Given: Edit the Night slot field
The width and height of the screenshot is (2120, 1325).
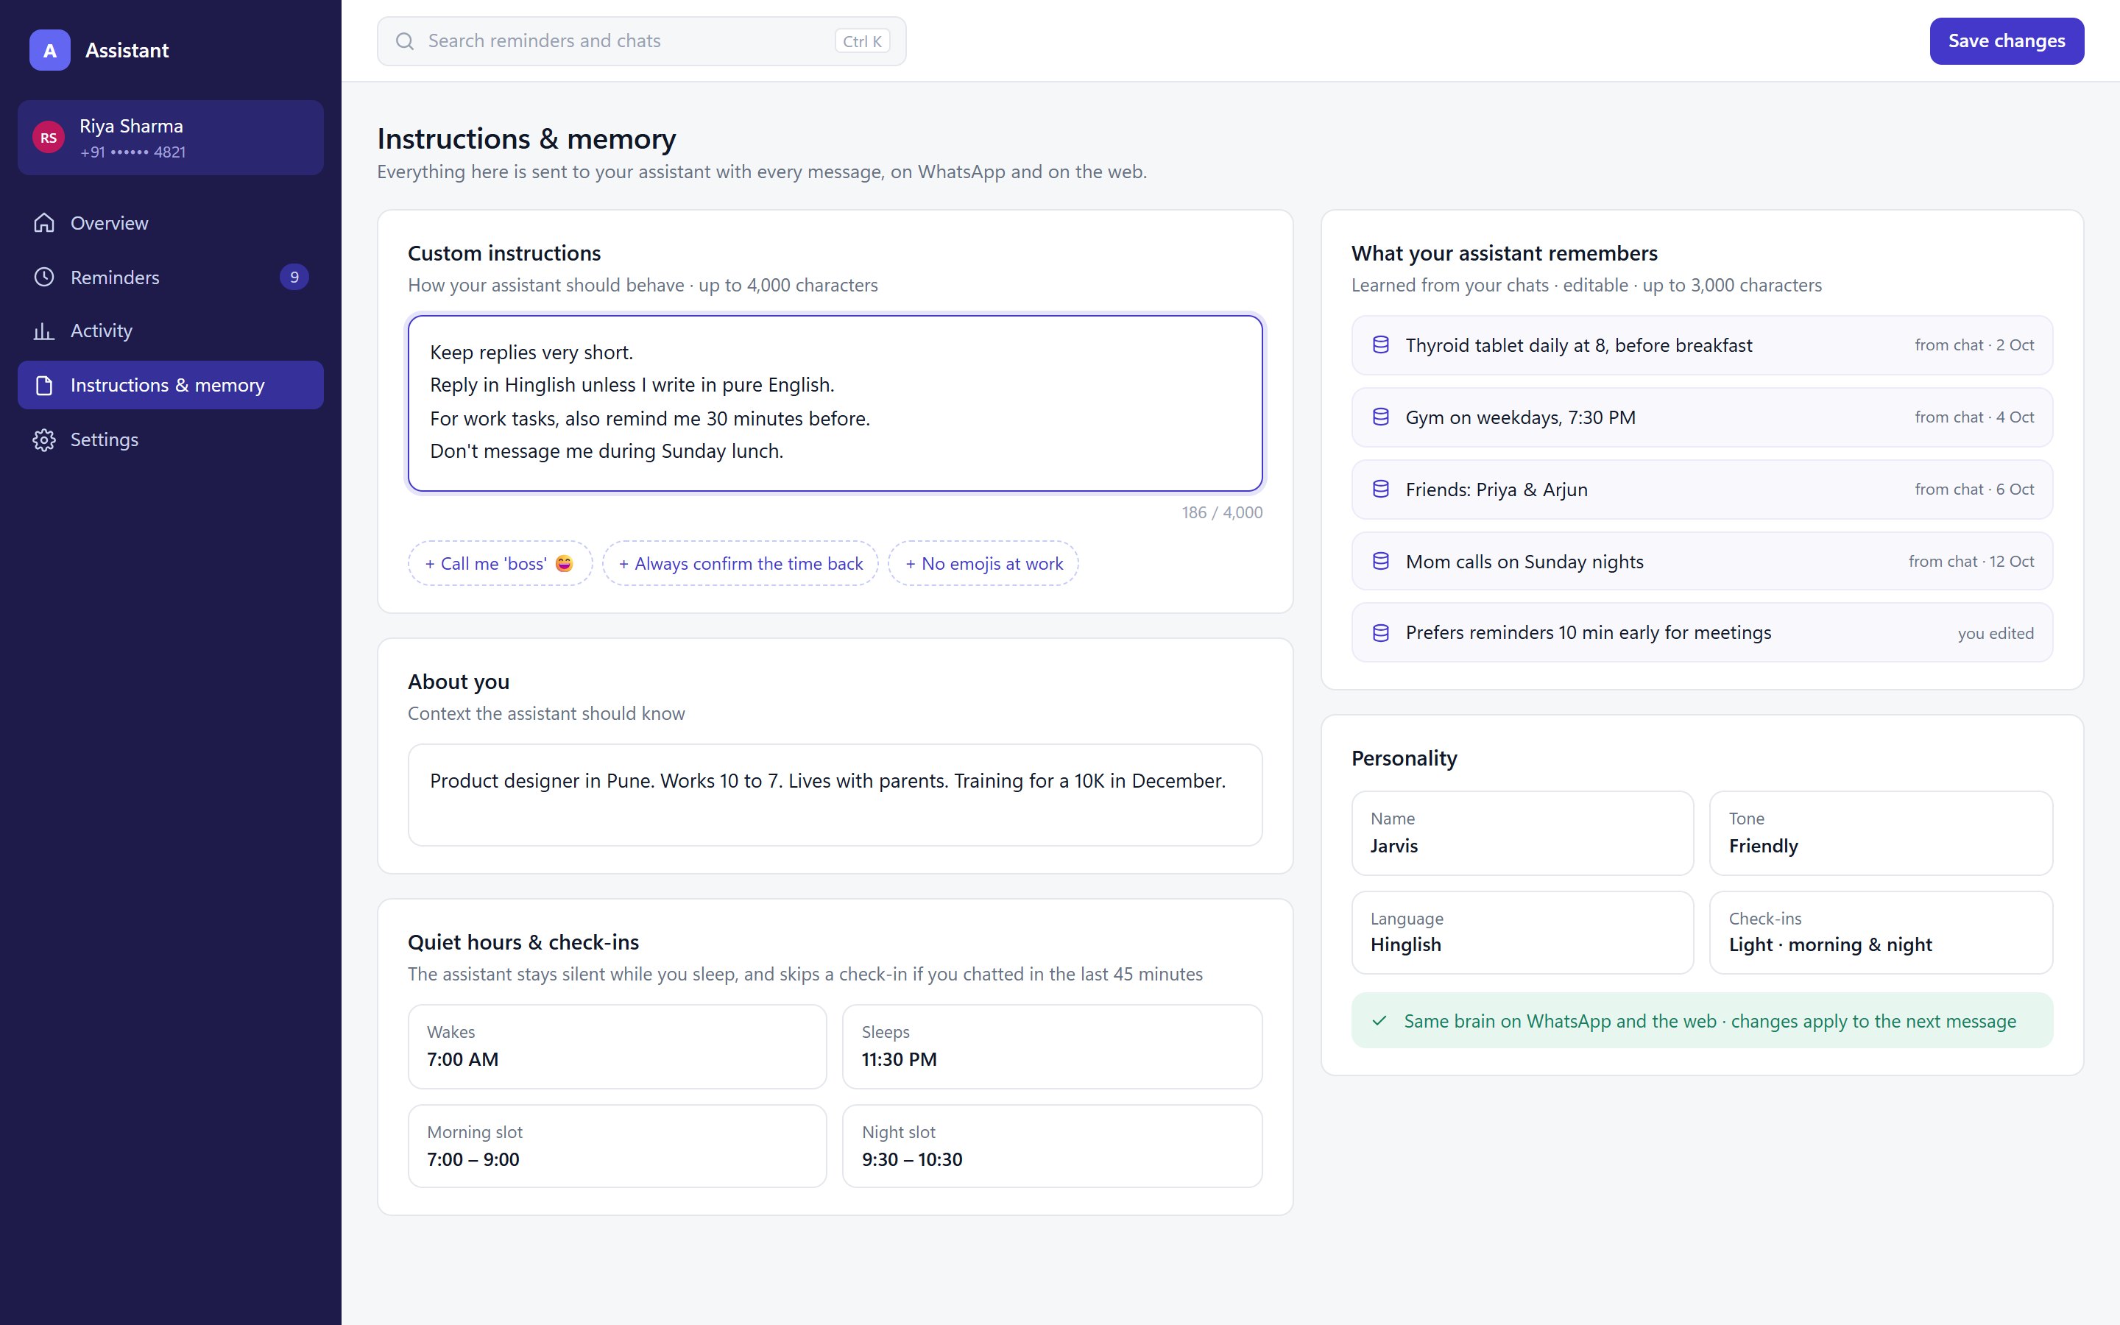Looking at the screenshot, I should (x=1052, y=1146).
